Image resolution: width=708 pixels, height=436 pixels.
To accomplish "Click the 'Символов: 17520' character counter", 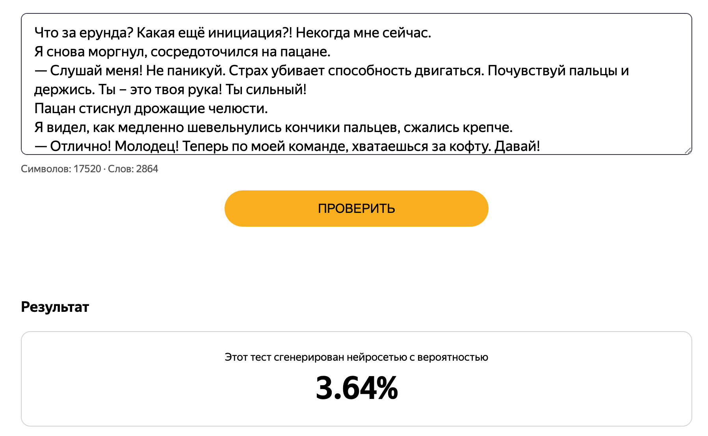I will (x=61, y=169).
